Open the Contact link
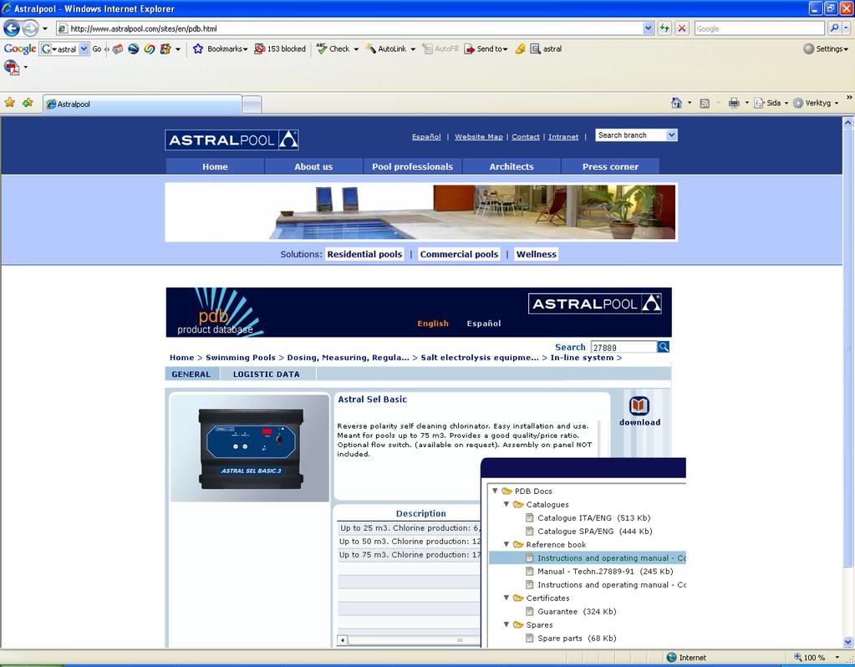Image resolution: width=855 pixels, height=667 pixels. 526,137
